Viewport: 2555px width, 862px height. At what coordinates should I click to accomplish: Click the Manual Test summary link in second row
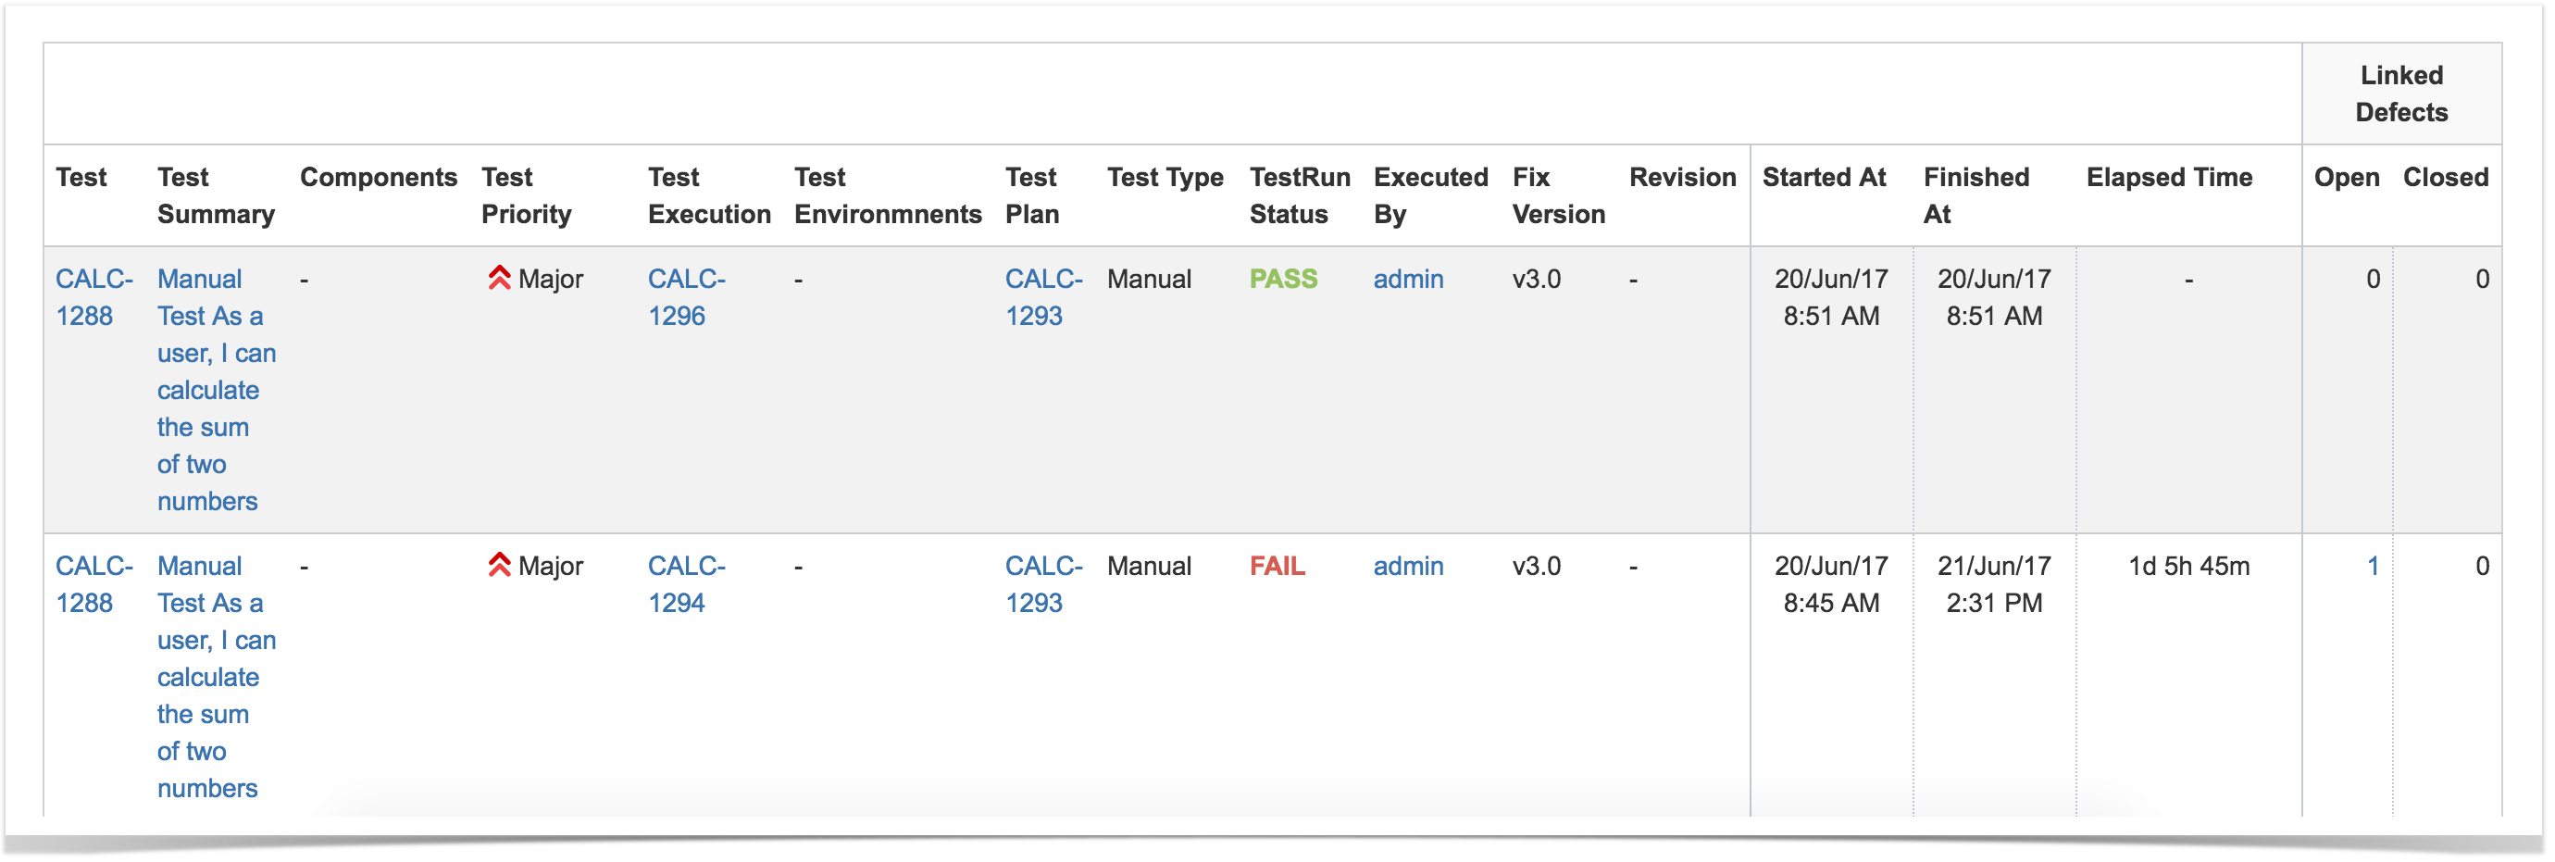coord(217,677)
